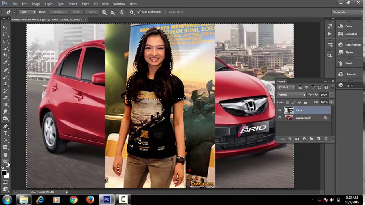The image size is (365, 205).
Task: Open the Normal blend mode dropdown
Action: (x=291, y=95)
